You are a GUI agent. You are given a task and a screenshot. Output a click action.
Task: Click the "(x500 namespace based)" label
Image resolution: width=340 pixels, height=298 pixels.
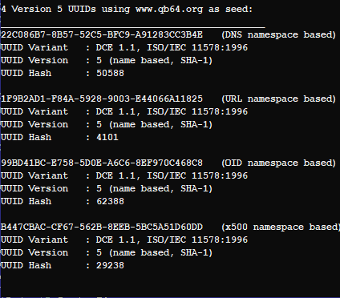281,228
